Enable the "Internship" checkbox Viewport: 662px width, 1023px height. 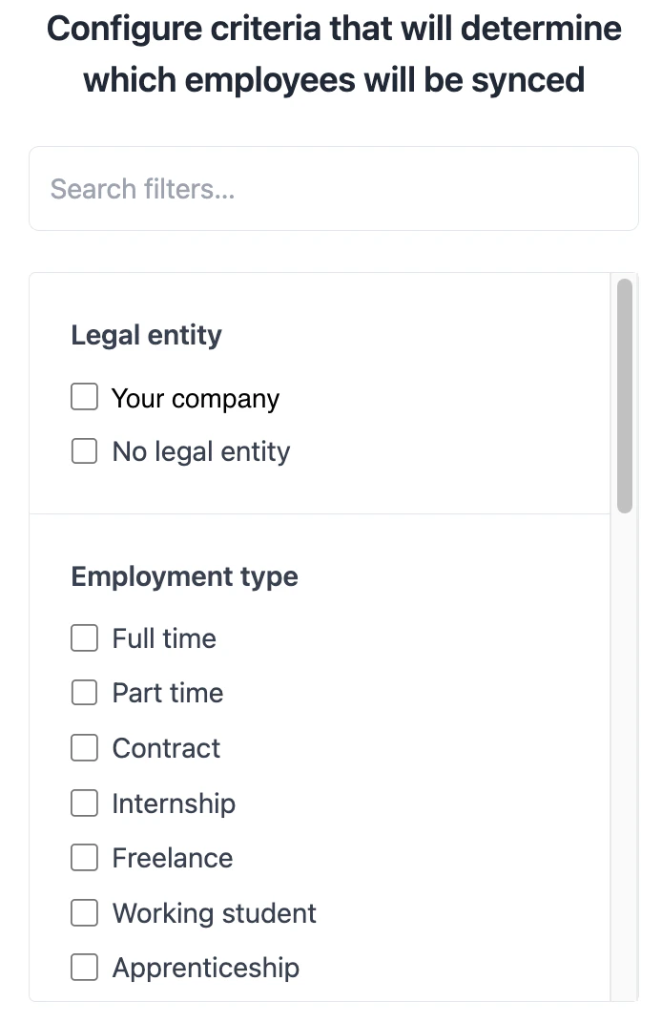tap(84, 803)
